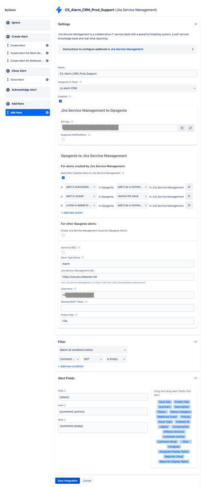Screen dimensions: 201x487
Task: Click help icon next to Assigned to Team
Action: 81,82
